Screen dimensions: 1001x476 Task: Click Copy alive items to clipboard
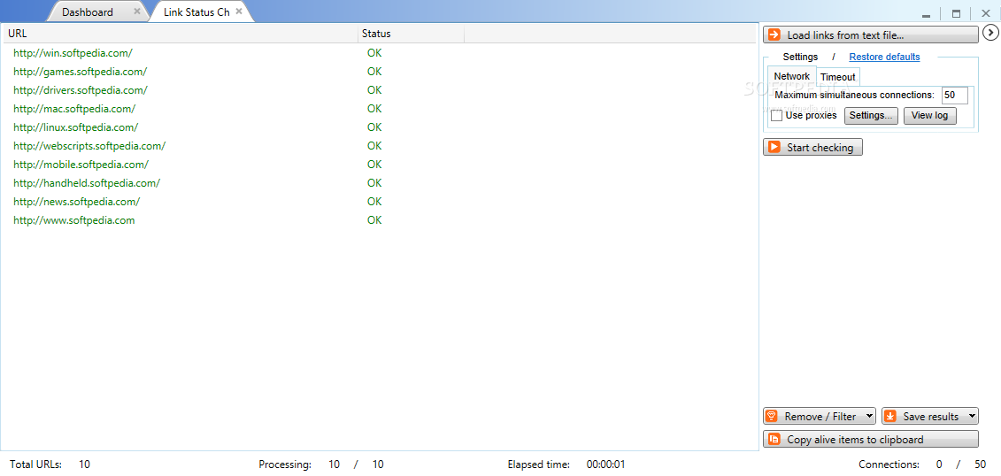point(871,439)
